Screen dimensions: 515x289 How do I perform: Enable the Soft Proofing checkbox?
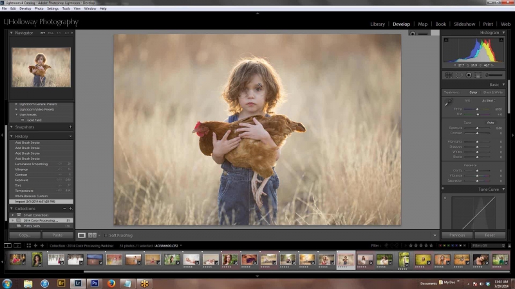(106, 235)
